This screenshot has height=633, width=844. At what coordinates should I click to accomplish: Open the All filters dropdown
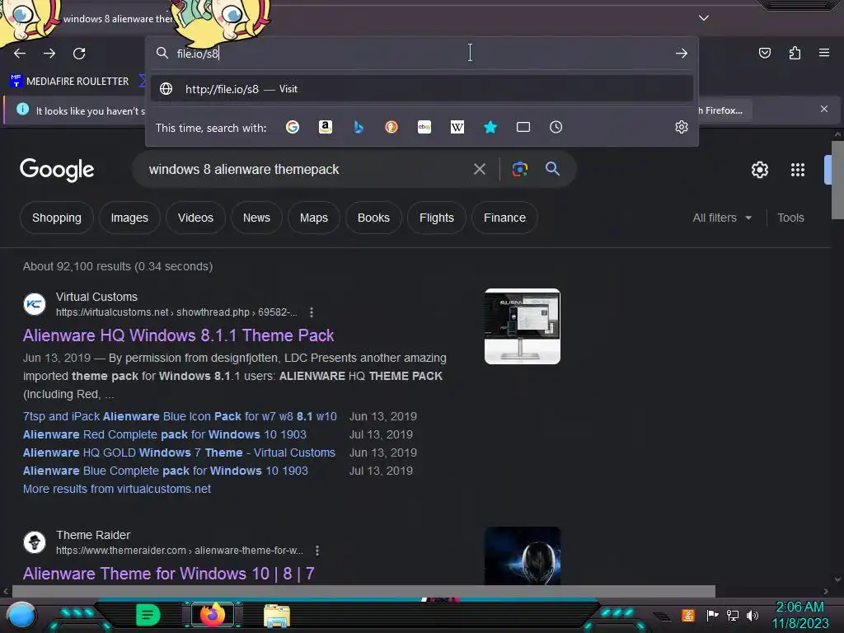tap(722, 218)
